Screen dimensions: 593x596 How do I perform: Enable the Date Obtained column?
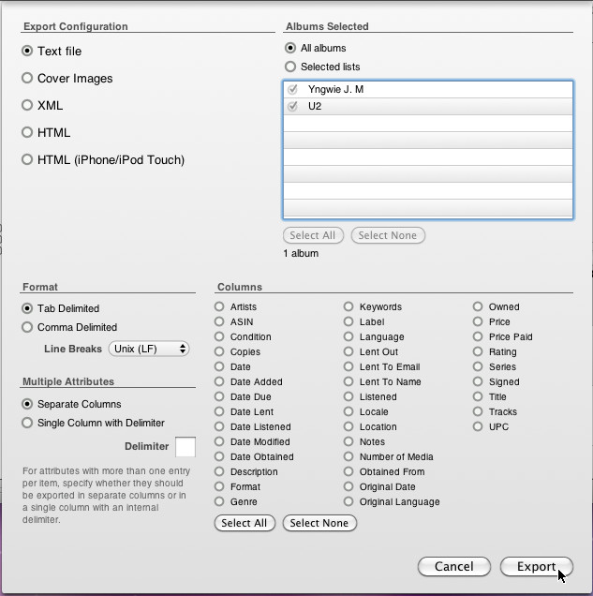219,456
